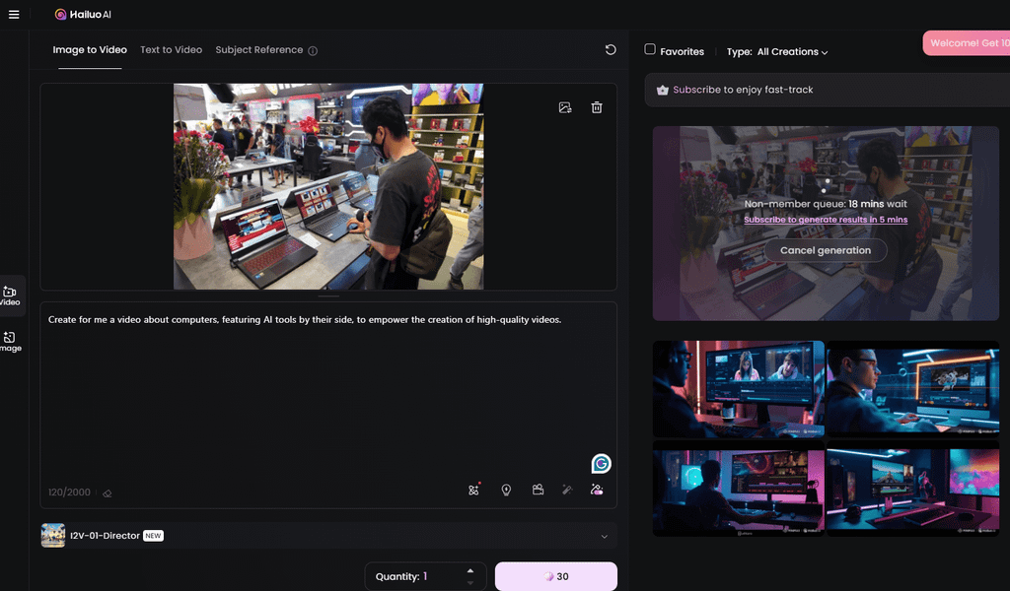Click the camera movement icon

point(538,490)
